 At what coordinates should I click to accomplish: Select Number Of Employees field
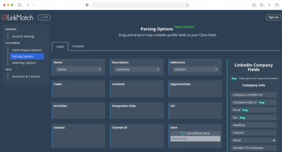click(253, 148)
